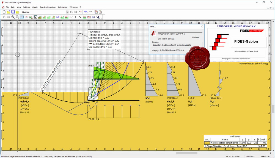275x158 pixels.
Task: Add a distributed load icon
Action: (67, 17)
